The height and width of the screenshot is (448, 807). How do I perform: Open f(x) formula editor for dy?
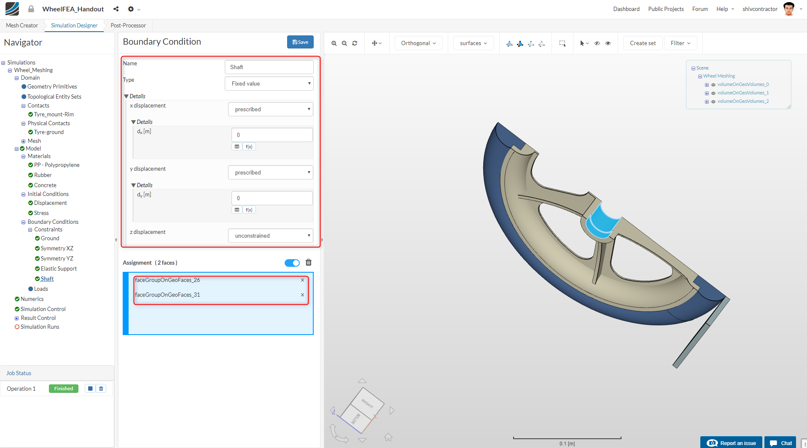pos(249,210)
